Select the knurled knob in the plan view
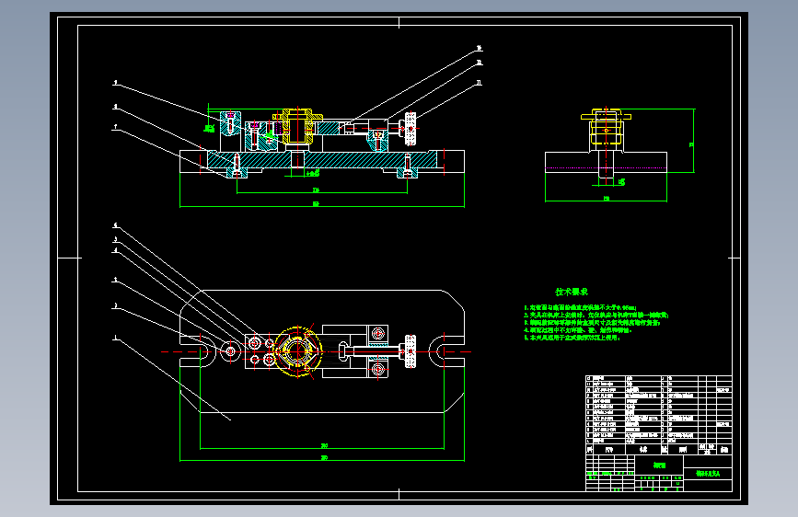This screenshot has width=798, height=517. (411, 351)
